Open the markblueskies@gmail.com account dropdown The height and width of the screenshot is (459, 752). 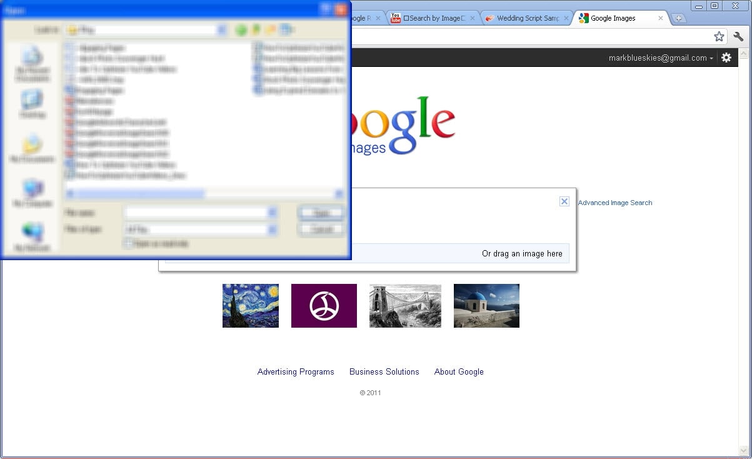(x=660, y=58)
